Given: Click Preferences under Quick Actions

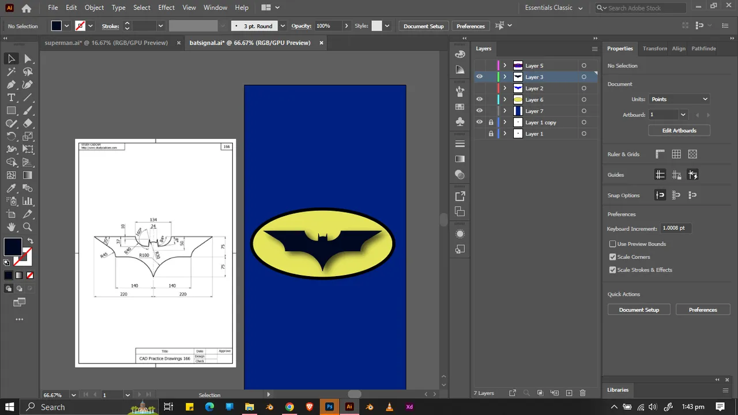Looking at the screenshot, I should (x=703, y=310).
